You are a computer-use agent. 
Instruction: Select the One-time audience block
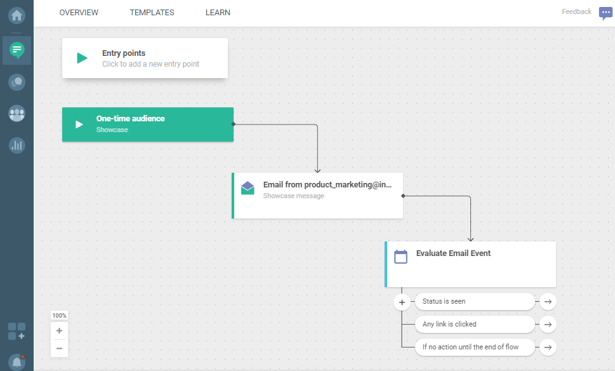pos(147,125)
